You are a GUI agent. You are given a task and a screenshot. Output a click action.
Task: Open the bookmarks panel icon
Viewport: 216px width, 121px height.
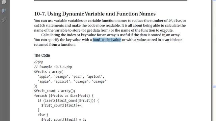4,11
